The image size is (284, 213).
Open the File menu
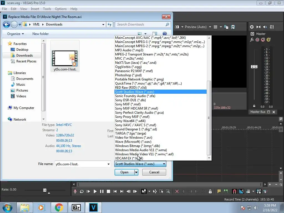pyautogui.click(x=4, y=9)
